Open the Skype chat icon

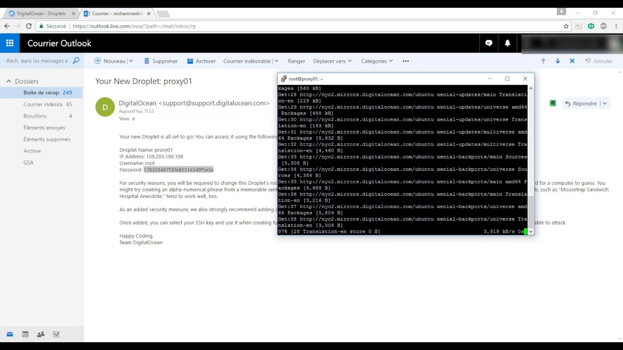pos(489,43)
